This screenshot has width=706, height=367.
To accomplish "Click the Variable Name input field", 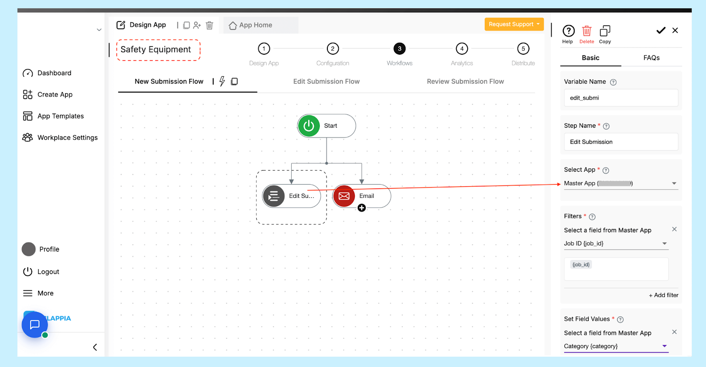I will click(x=621, y=98).
